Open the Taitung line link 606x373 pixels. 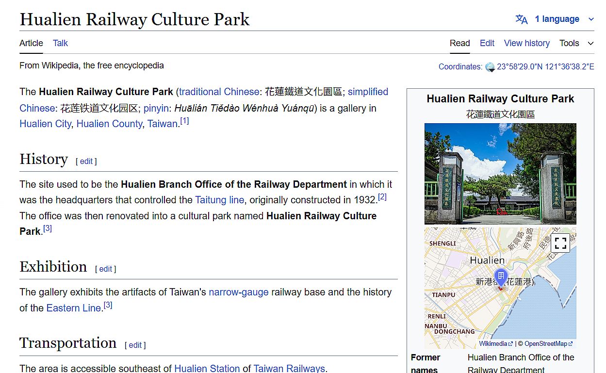(x=219, y=200)
